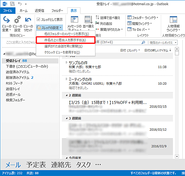This screenshot has height=176, width=185.
Task: Select the message dated 2016/03/12
Action: tap(117, 130)
